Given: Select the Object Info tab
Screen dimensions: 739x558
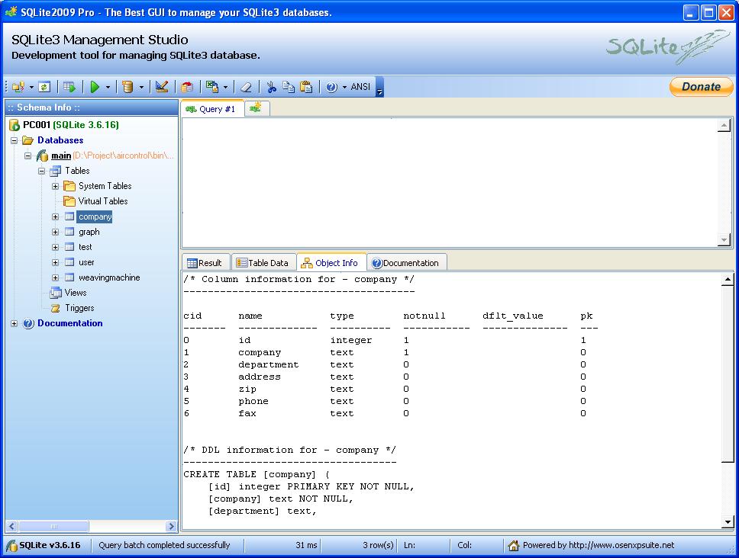Looking at the screenshot, I should point(331,262).
